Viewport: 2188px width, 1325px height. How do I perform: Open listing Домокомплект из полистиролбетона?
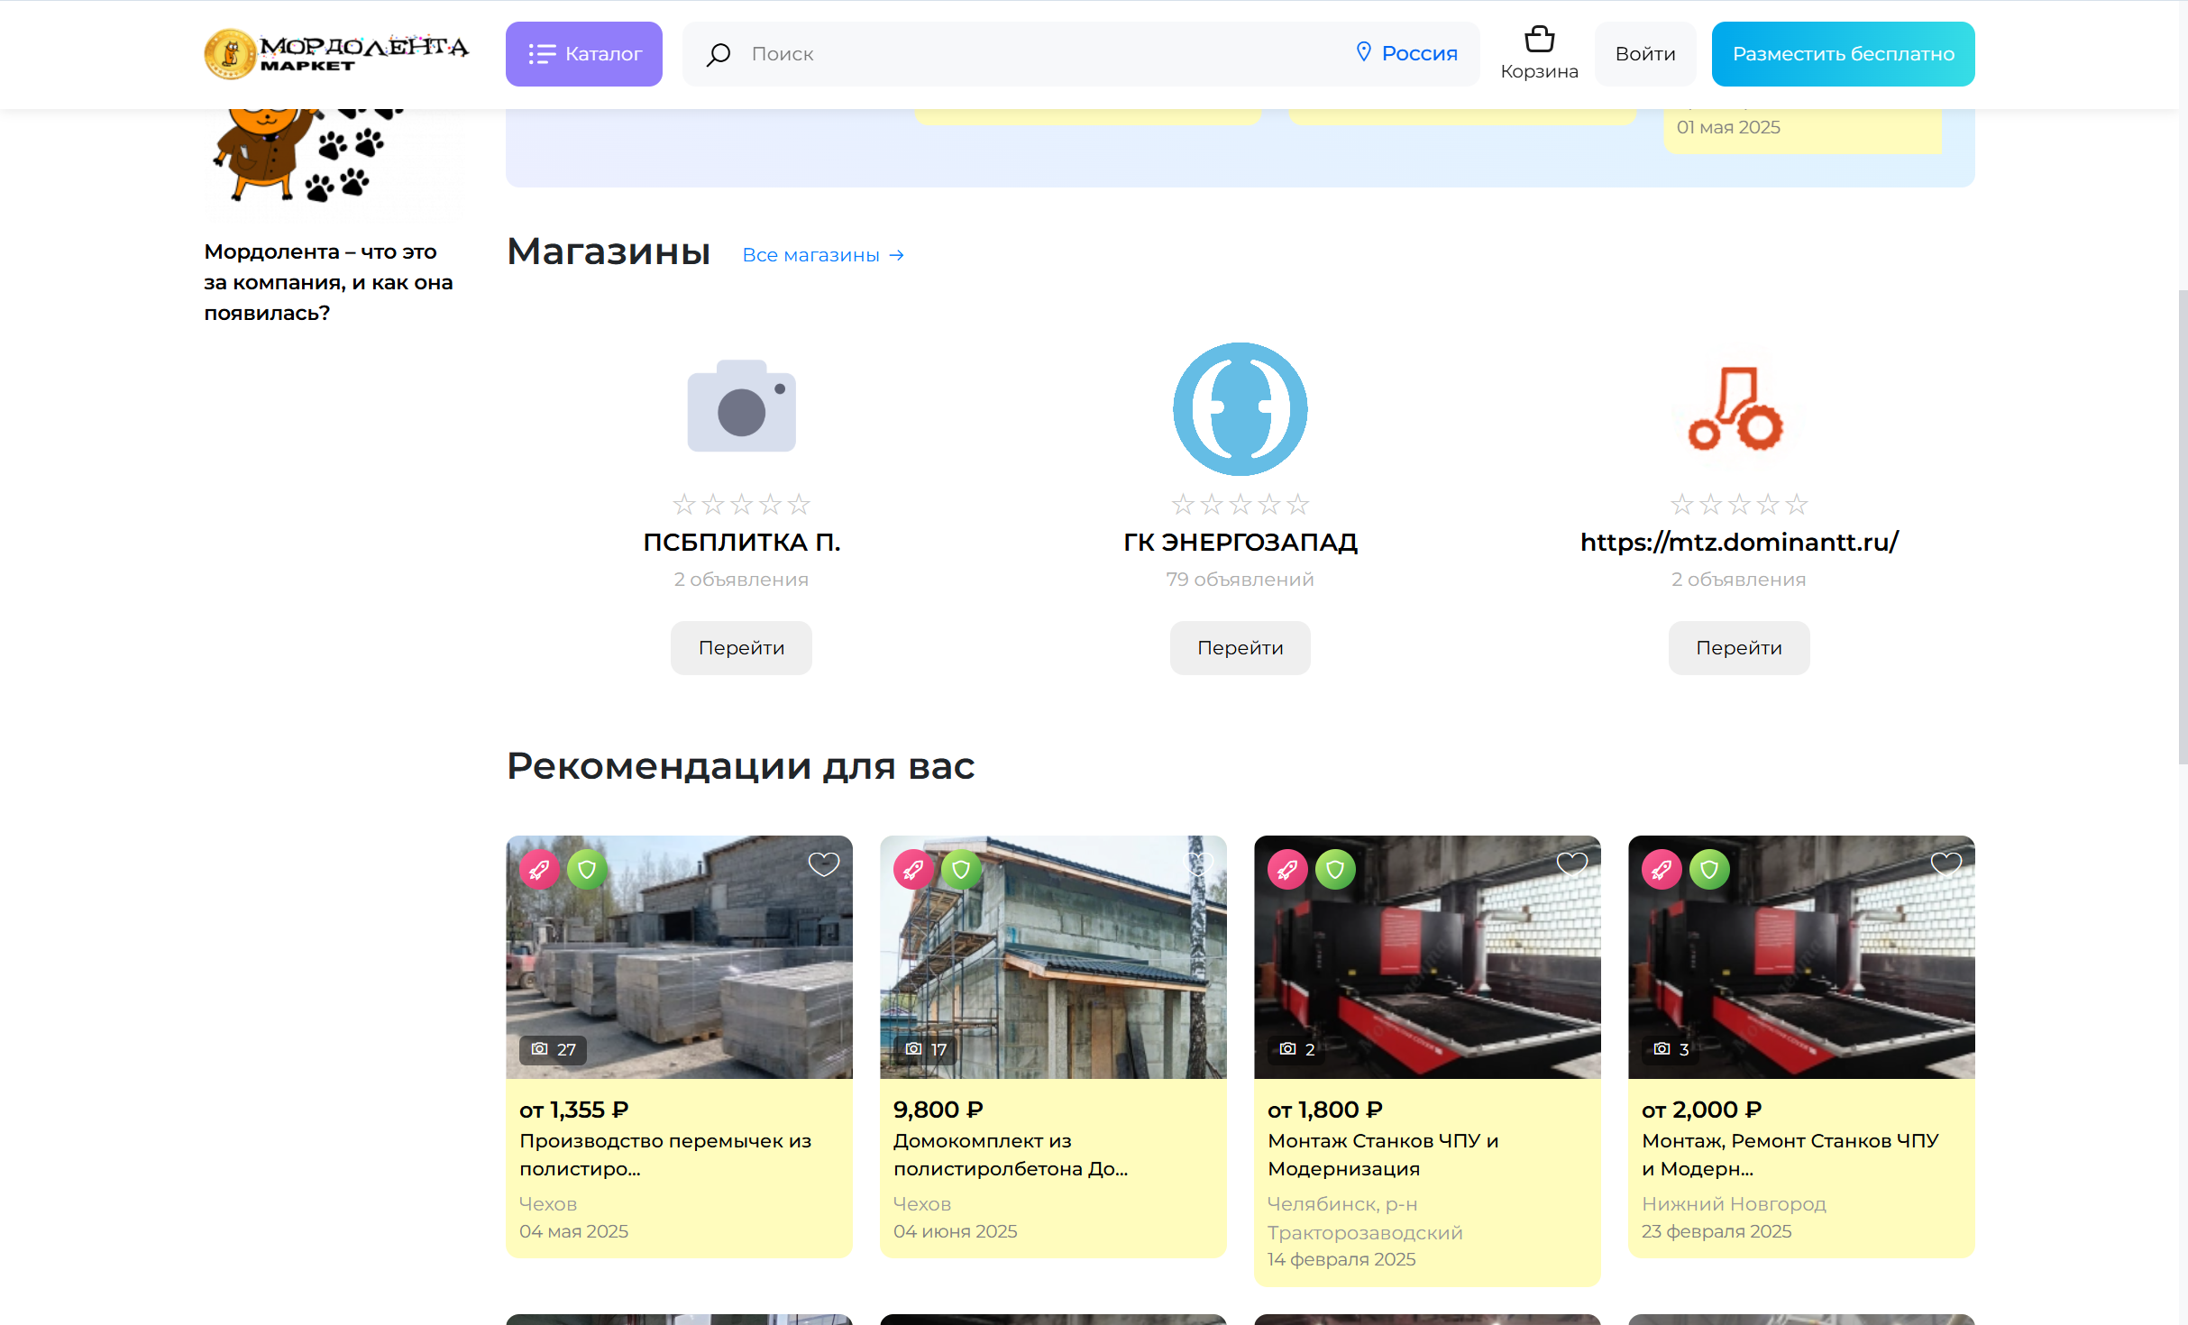(x=1011, y=1155)
